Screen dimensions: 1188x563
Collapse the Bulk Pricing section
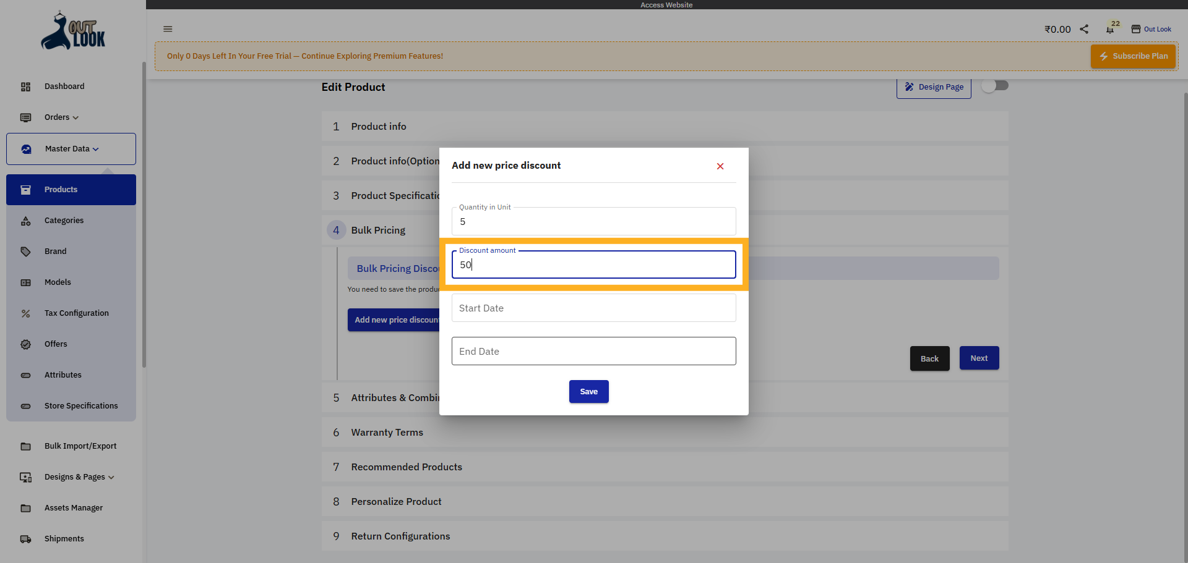pyautogui.click(x=378, y=230)
